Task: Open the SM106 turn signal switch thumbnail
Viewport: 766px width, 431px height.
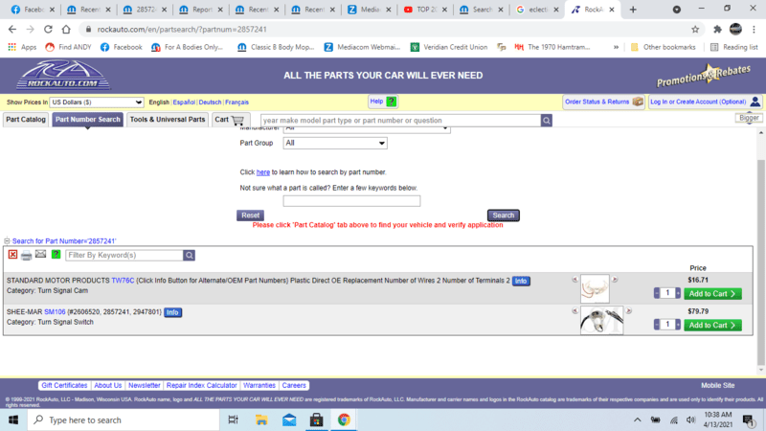Action: (601, 320)
